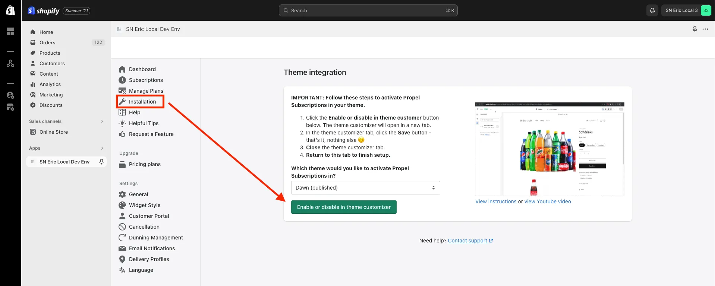Open the notifications bell
Screen dimensions: 715x286
[652, 10]
